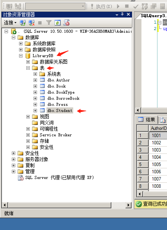Click the dbo.BorrowBook table icon
167x230 pixels.
point(42,98)
